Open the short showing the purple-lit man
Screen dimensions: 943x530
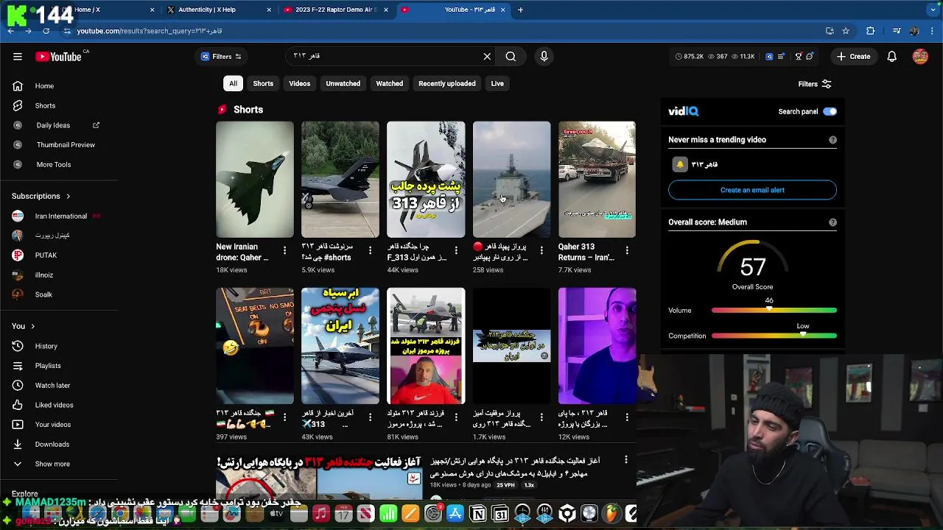597,346
